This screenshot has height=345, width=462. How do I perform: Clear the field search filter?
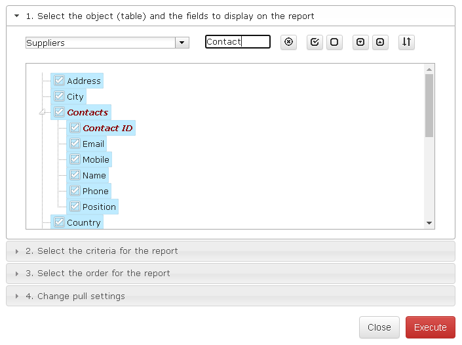288,42
